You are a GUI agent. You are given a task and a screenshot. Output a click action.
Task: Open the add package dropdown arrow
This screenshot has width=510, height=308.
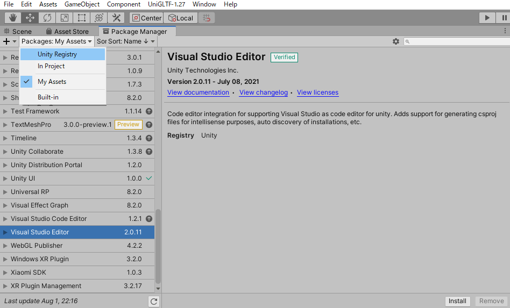pos(15,41)
